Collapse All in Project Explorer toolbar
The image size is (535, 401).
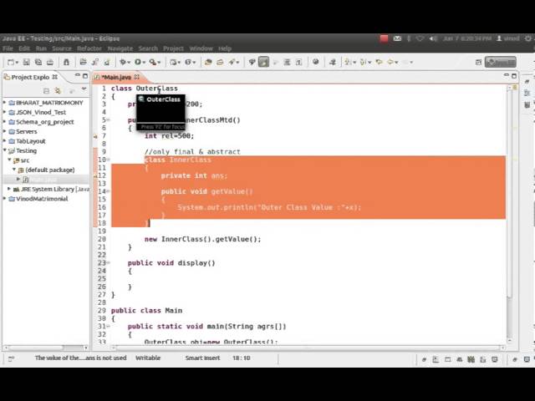[x=46, y=91]
